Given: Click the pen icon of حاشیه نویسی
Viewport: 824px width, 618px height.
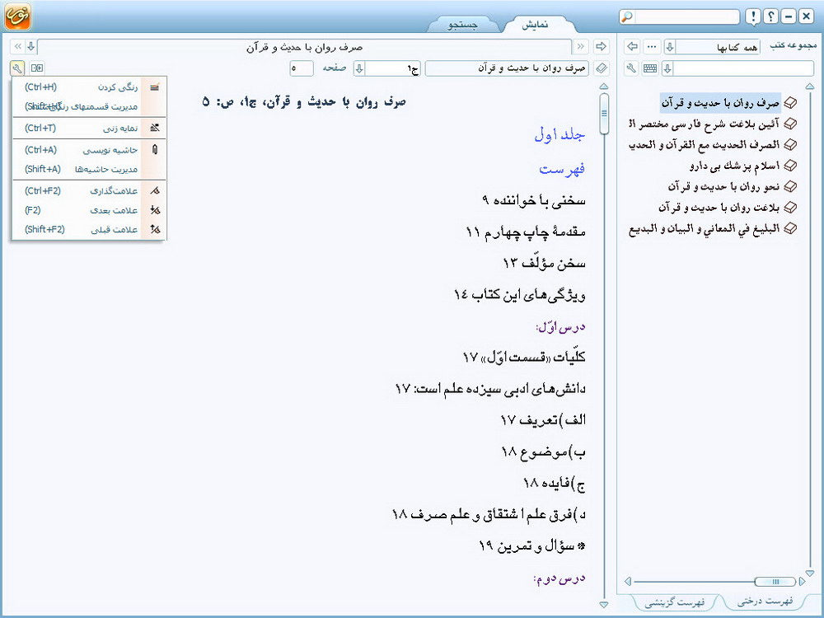Looking at the screenshot, I should coord(155,150).
